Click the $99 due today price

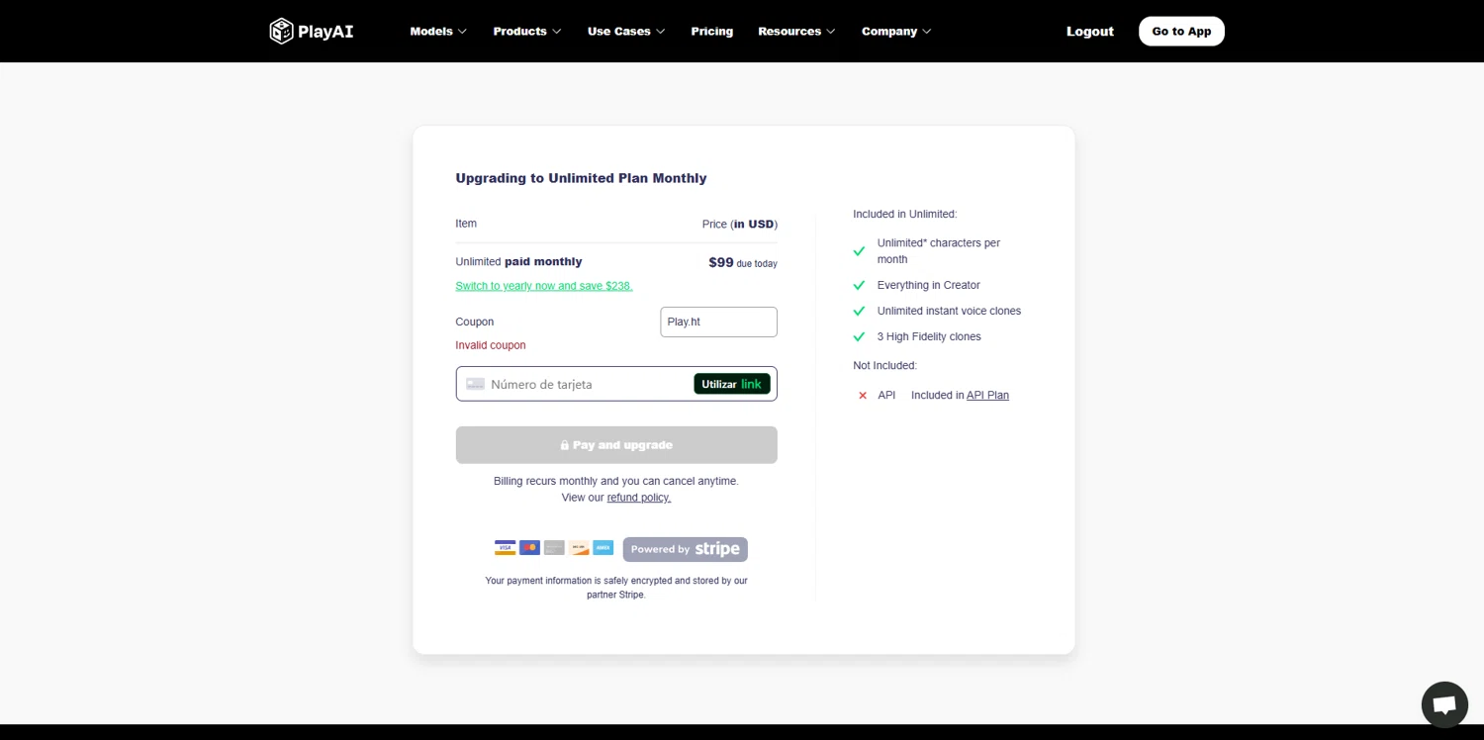[x=743, y=262]
